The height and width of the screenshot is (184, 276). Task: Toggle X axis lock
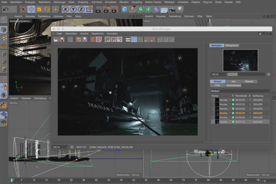coord(65,9)
